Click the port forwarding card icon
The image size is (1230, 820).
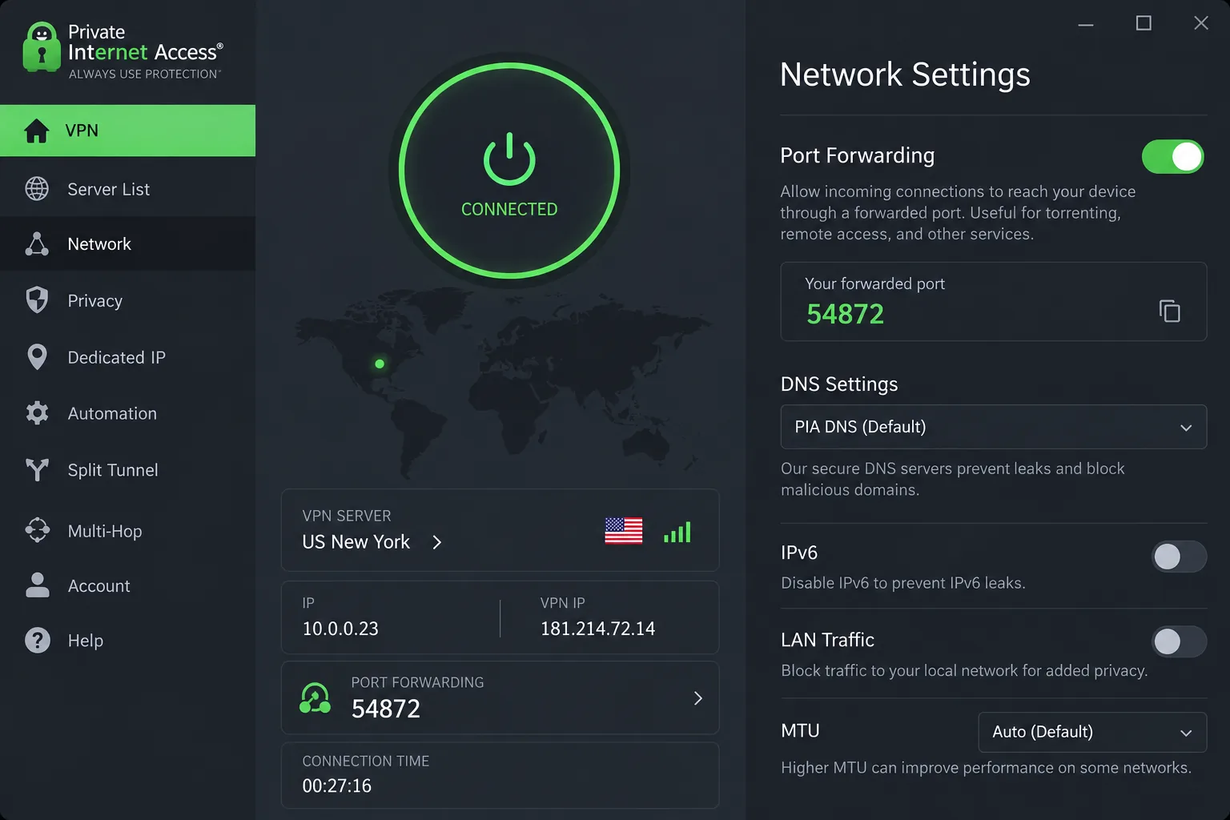315,697
